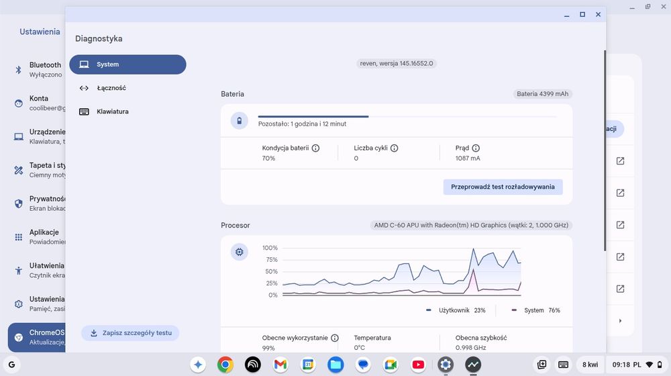Open Tapeta i styl settings section
Image resolution: width=671 pixels, height=376 pixels.
[x=37, y=170]
